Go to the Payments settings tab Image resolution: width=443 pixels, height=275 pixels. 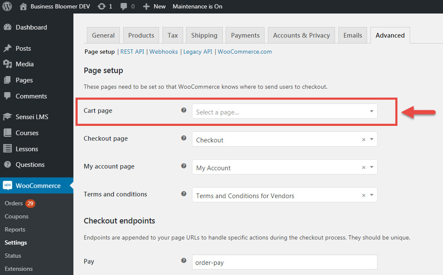(245, 35)
